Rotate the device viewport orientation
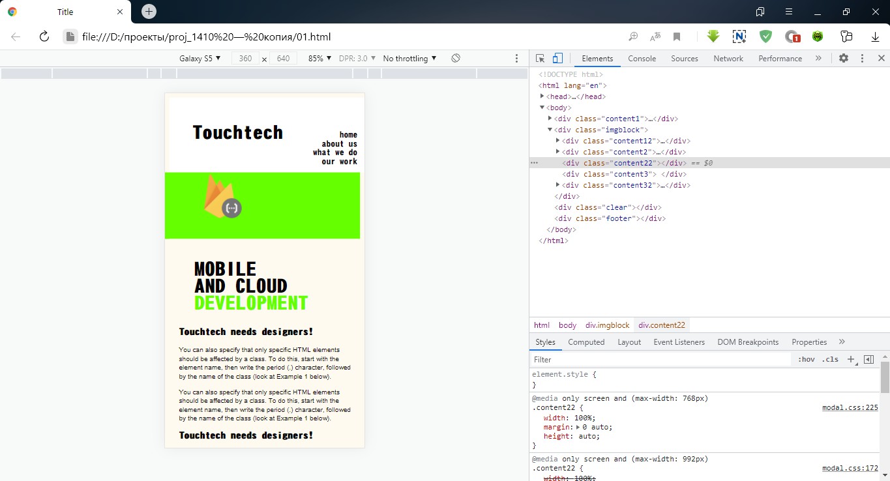Viewport: 890px width, 481px height. coord(456,58)
